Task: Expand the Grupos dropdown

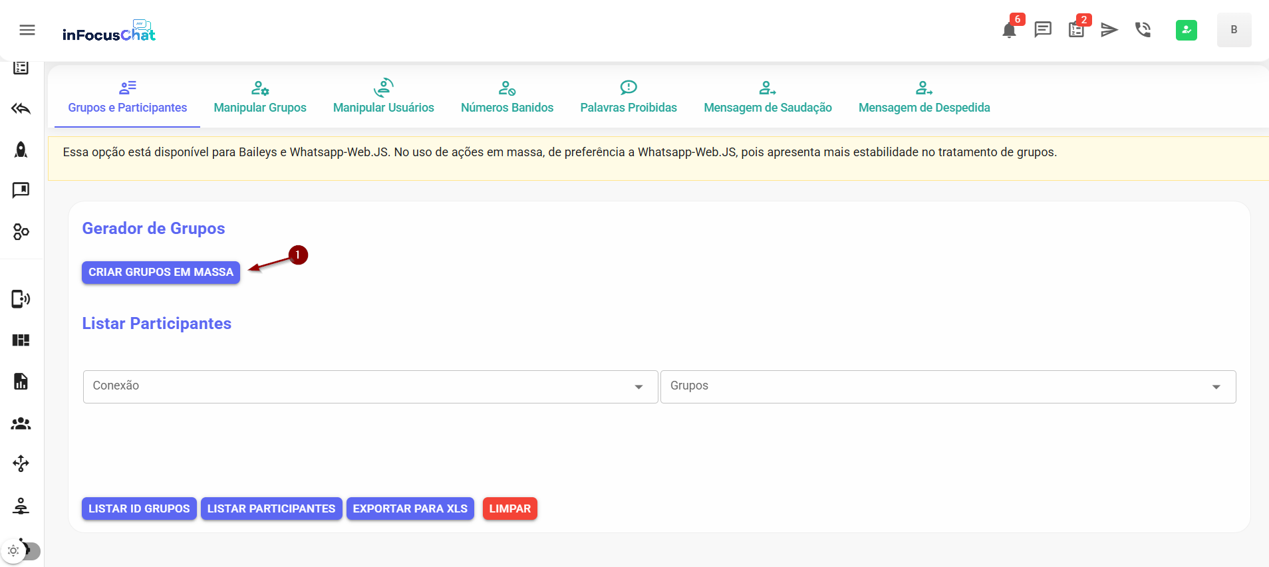Action: (x=948, y=387)
